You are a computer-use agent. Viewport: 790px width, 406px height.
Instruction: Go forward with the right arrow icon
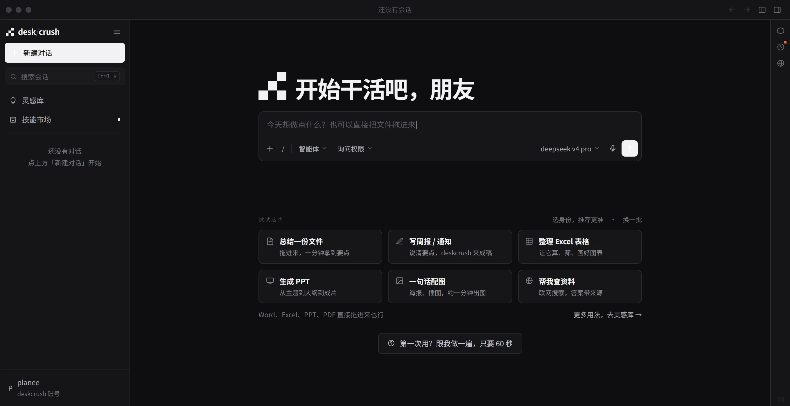pyautogui.click(x=747, y=10)
